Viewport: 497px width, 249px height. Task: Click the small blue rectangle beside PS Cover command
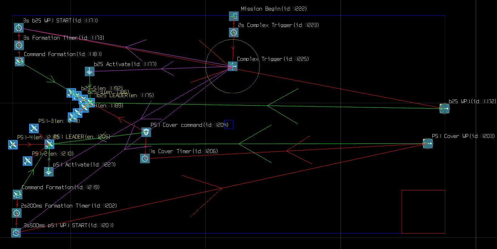tap(229, 124)
